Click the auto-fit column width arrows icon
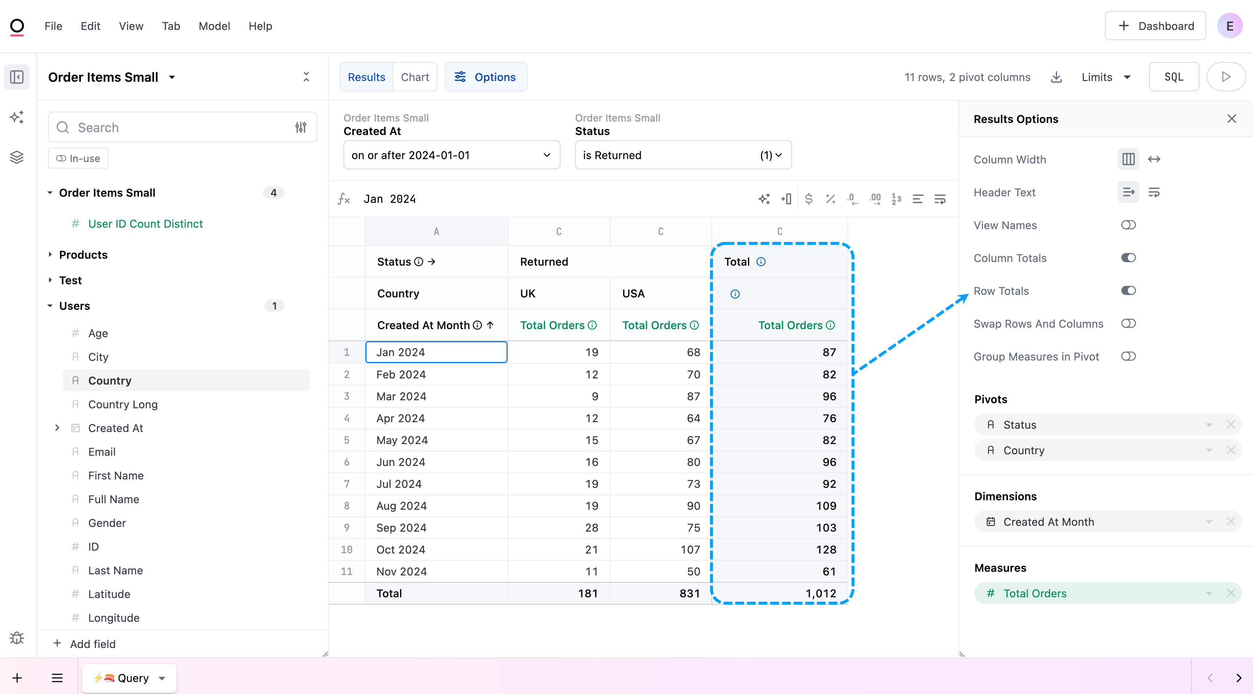Viewport: 1253px width, 694px height. [x=1154, y=159]
